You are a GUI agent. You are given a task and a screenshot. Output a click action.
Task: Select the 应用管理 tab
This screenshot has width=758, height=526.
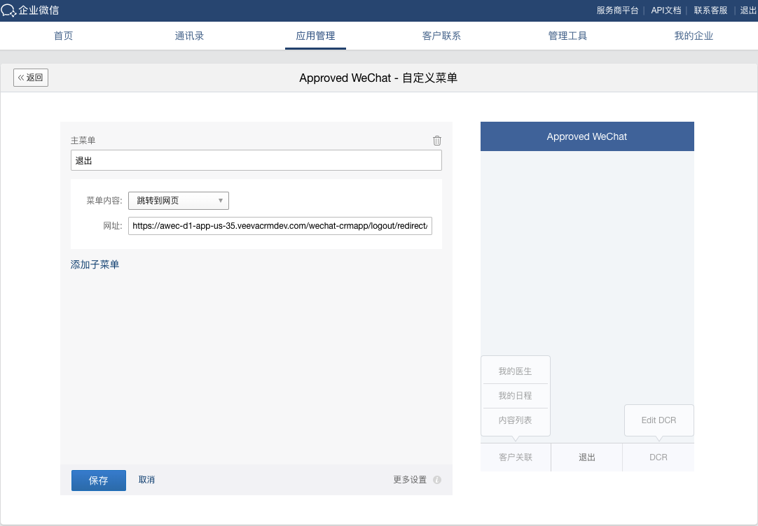[x=315, y=36]
